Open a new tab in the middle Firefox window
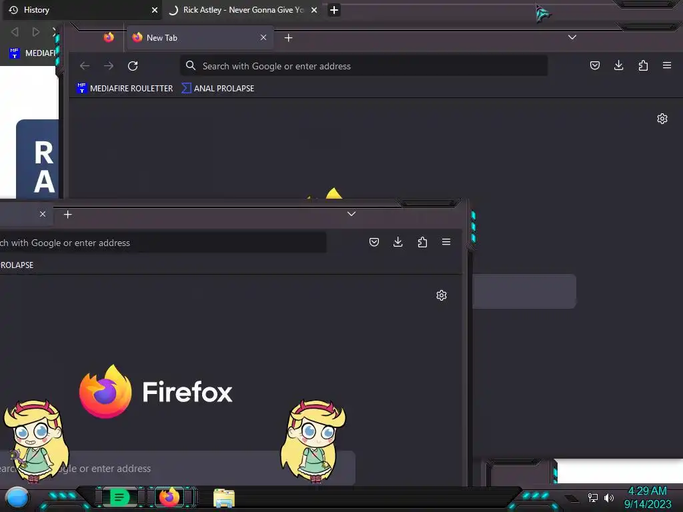 [288, 38]
